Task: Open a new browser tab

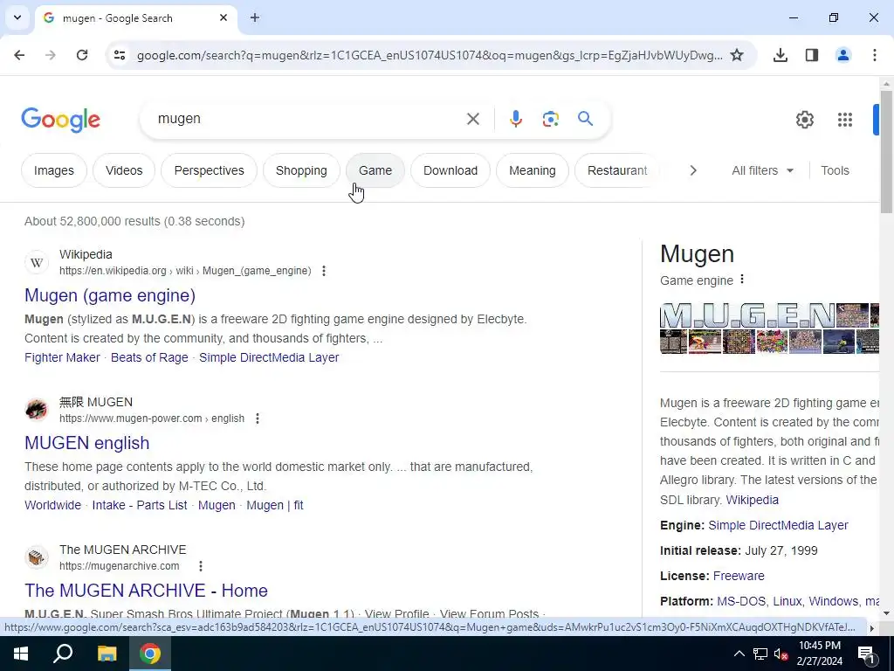Action: tap(255, 17)
